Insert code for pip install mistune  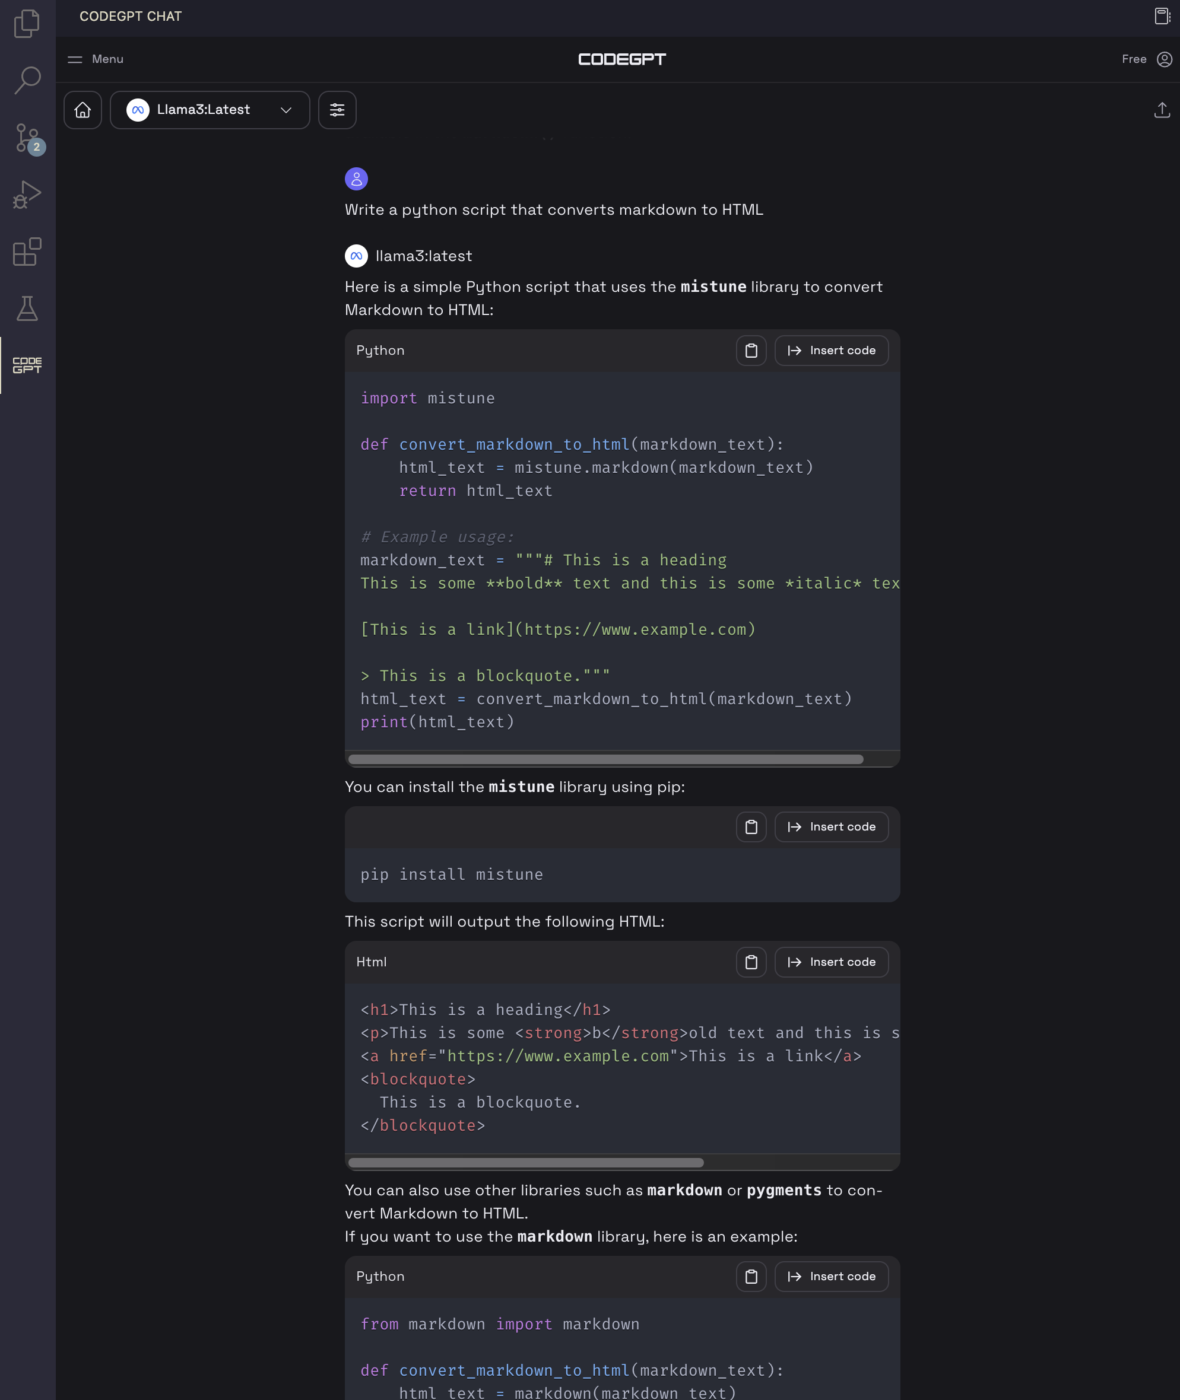832,827
